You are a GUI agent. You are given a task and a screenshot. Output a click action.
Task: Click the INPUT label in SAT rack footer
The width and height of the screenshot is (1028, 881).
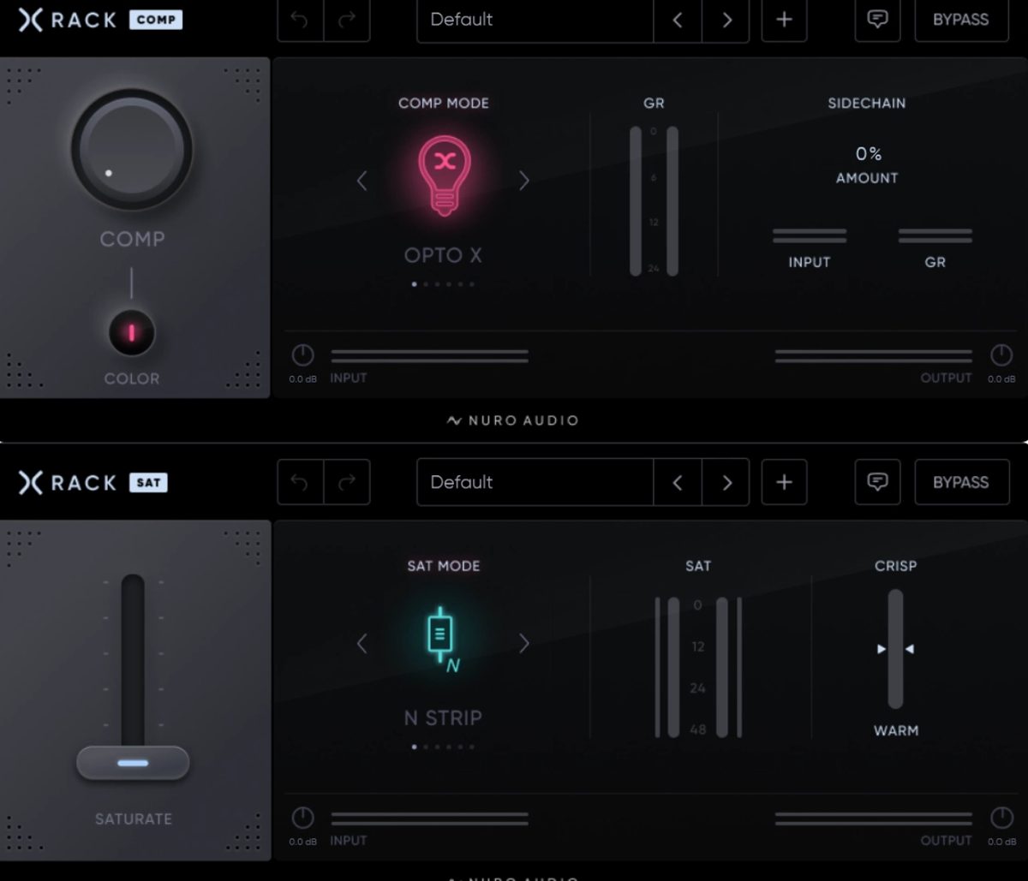pyautogui.click(x=349, y=840)
